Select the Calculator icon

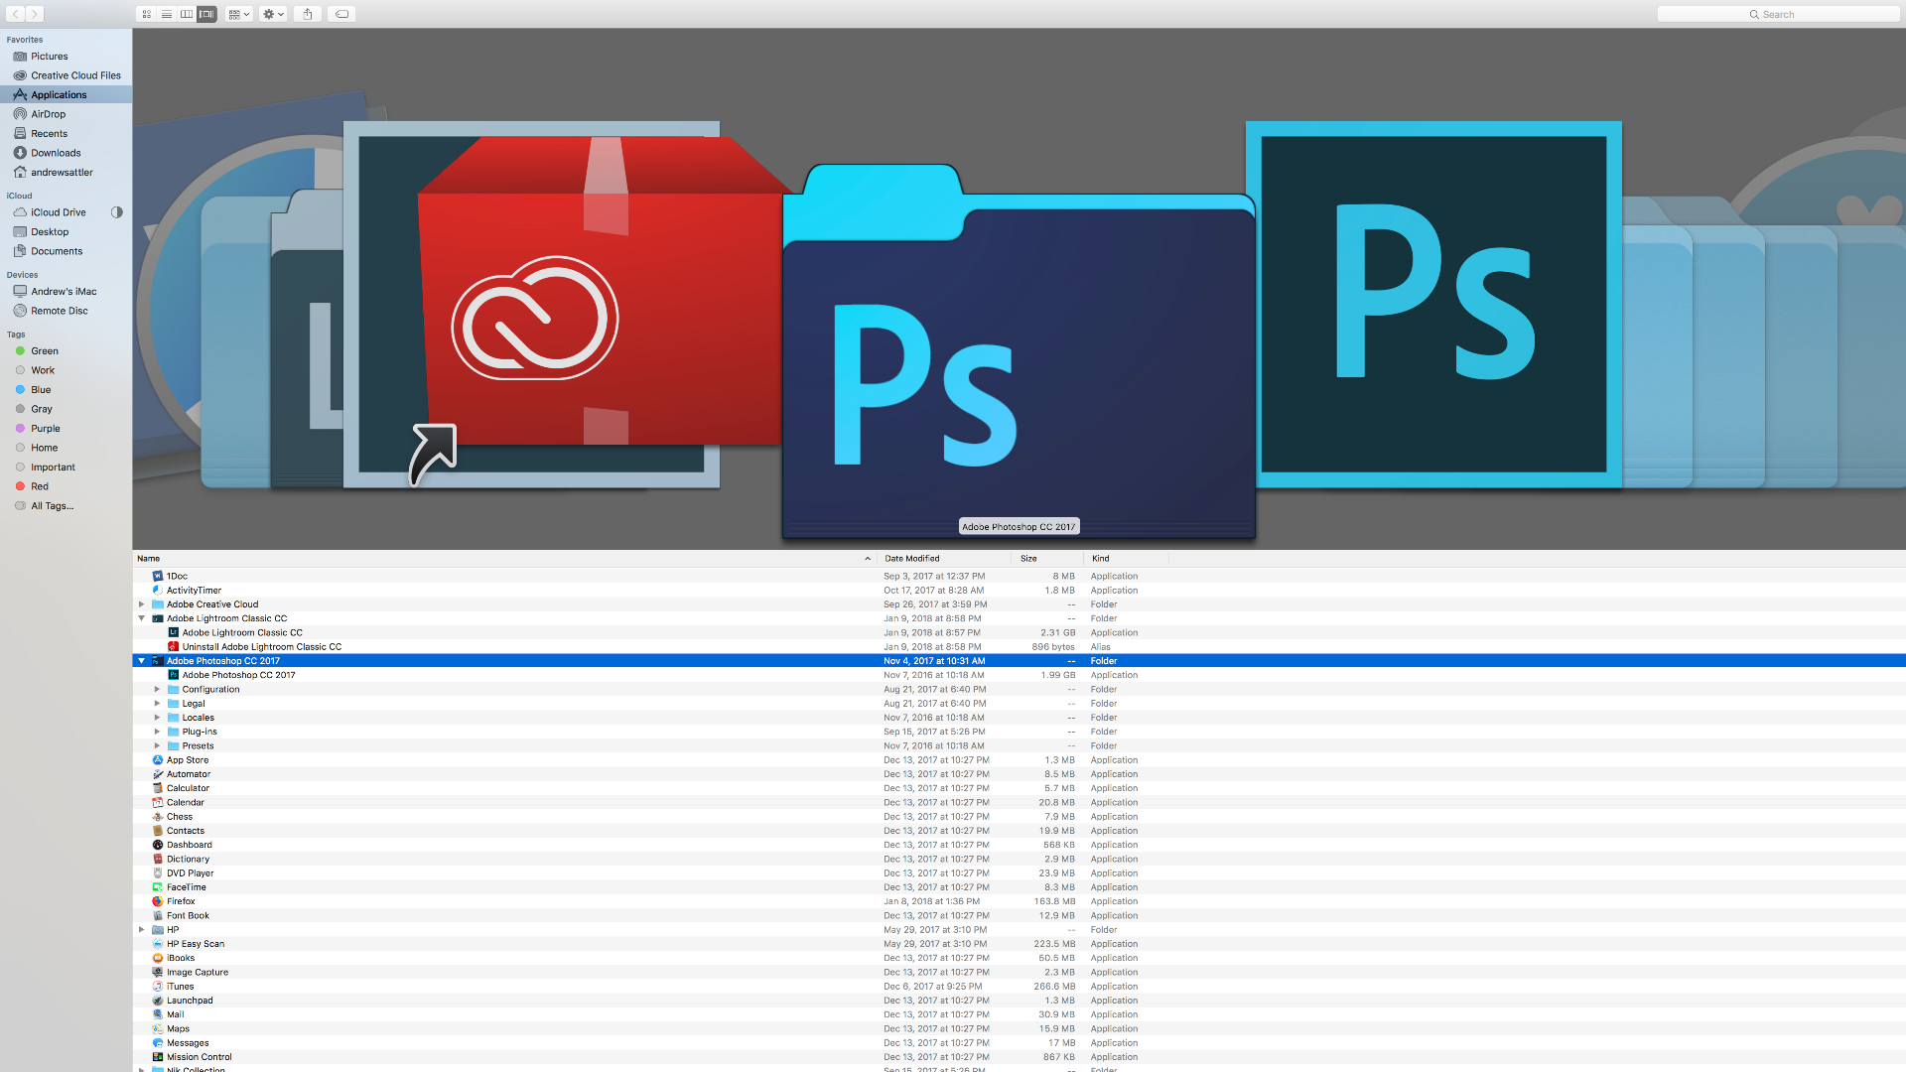tap(157, 788)
